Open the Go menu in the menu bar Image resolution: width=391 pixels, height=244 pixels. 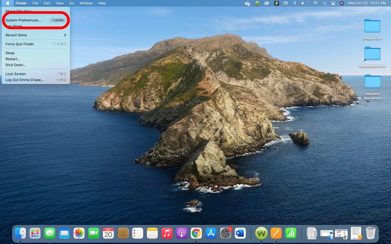tap(71, 3)
